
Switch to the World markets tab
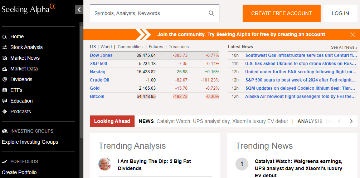(106, 47)
